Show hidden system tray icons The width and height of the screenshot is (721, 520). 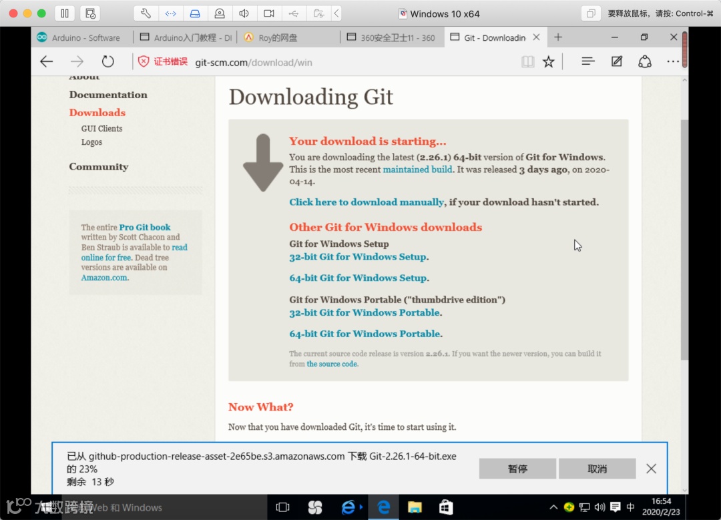pyautogui.click(x=553, y=507)
